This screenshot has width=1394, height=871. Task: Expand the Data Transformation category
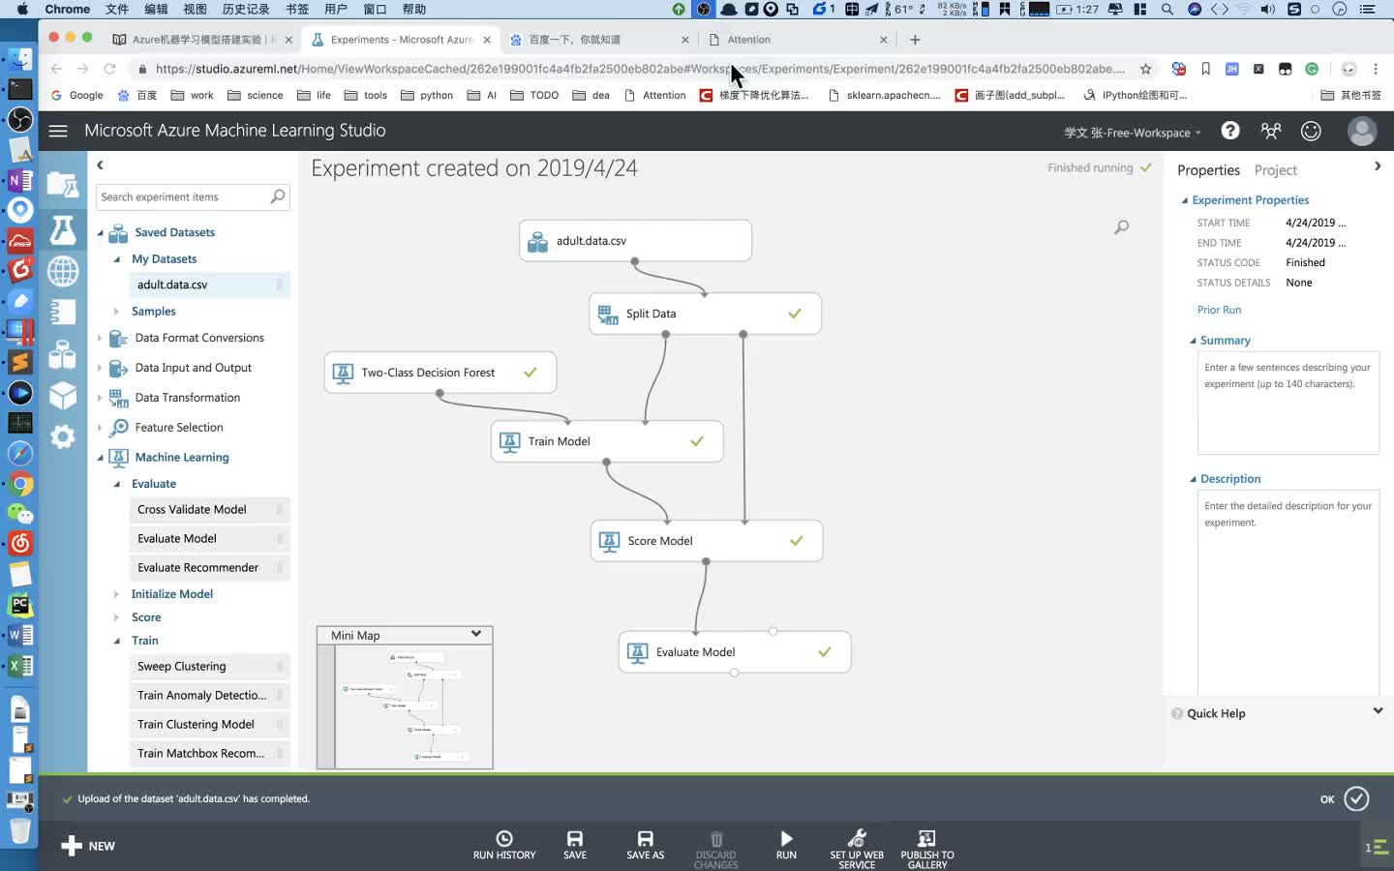tap(100, 398)
